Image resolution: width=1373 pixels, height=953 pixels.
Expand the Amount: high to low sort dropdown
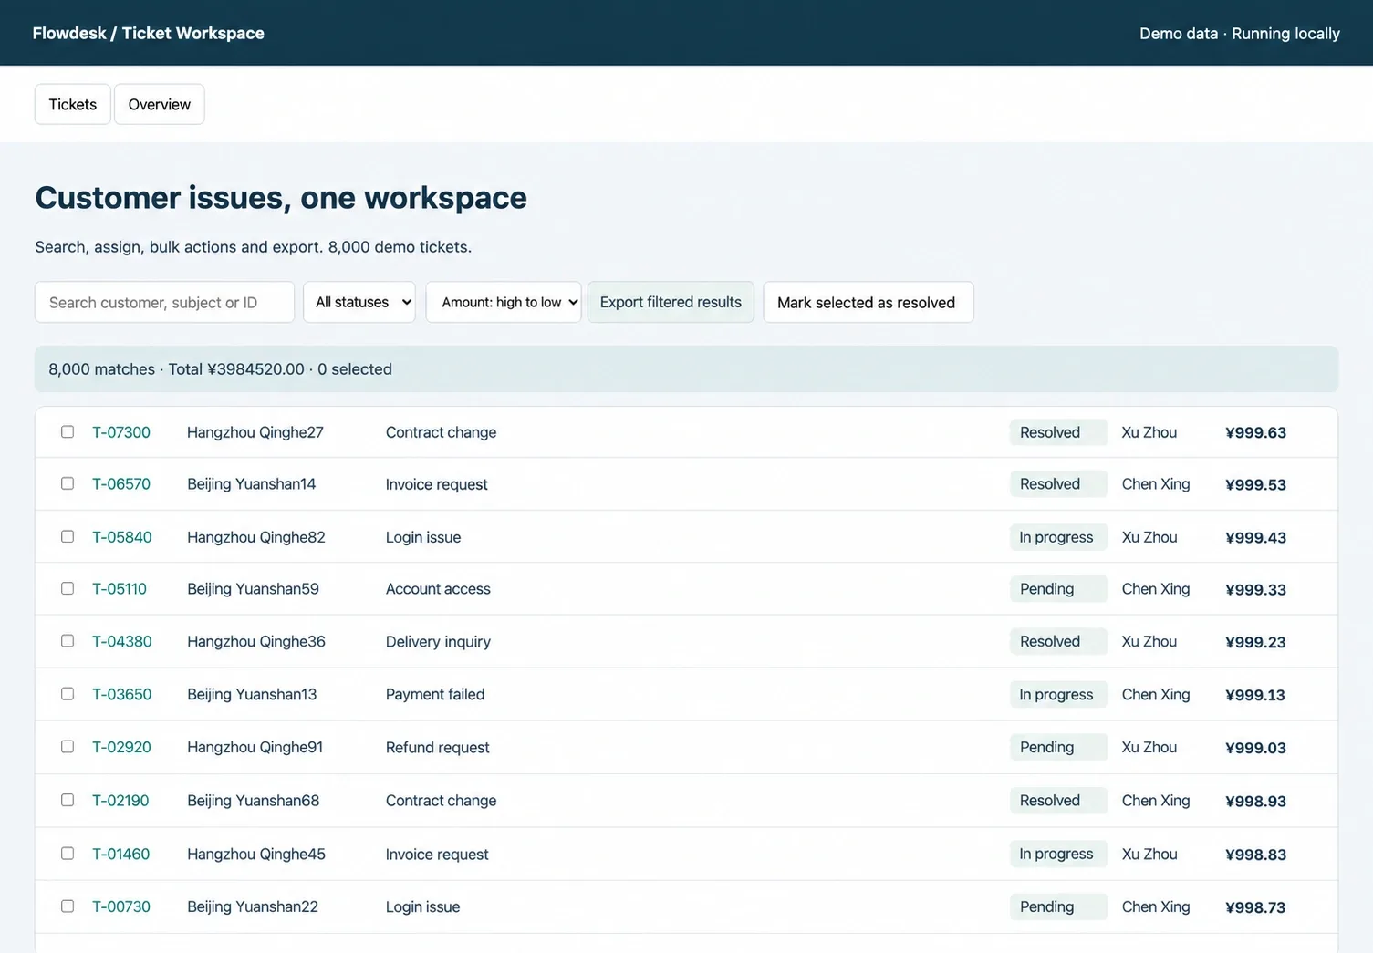coord(504,302)
